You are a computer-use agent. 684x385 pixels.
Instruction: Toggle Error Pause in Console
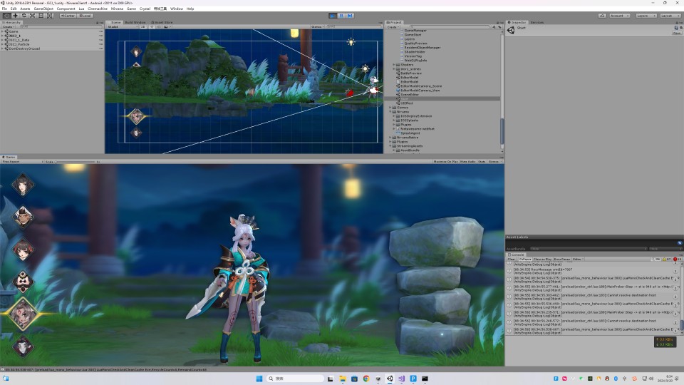562,259
